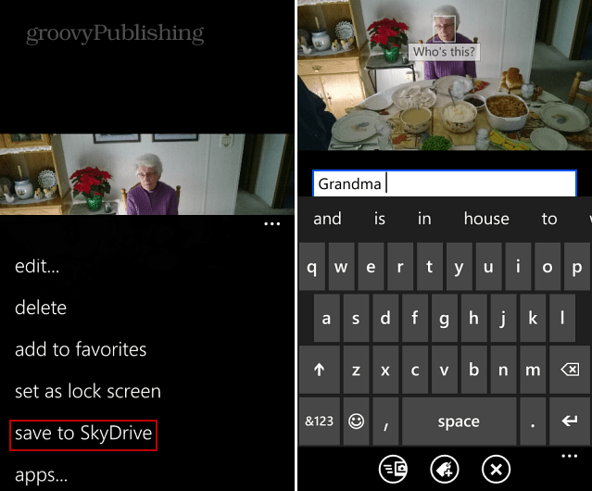
Task: Expand app bar via ellipsis
Action: (570, 456)
